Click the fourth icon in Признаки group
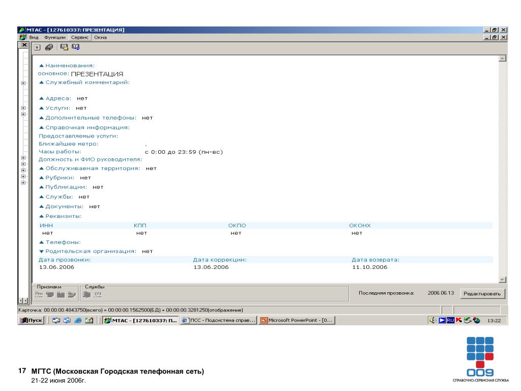This screenshot has height=391, width=521. click(x=72, y=294)
